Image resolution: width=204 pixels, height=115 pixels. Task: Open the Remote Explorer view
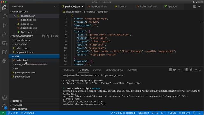pyautogui.click(x=4, y=43)
